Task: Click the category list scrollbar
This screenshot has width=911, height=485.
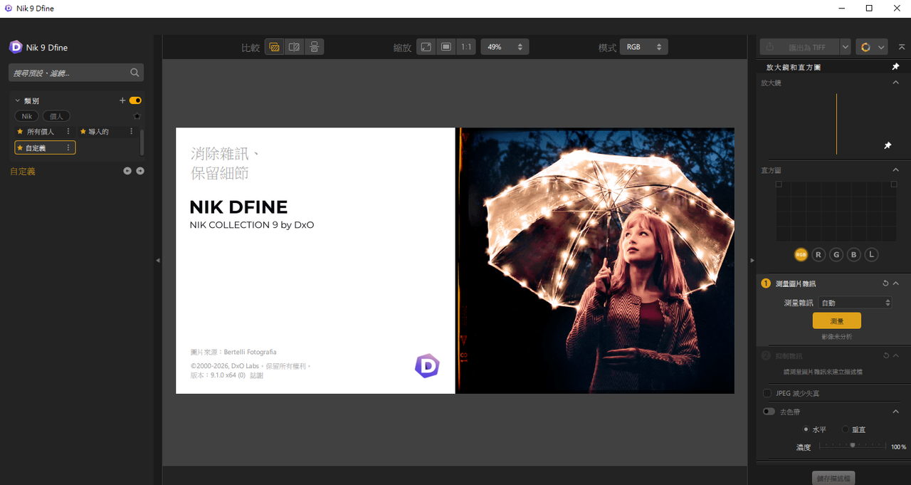Action: (142, 142)
